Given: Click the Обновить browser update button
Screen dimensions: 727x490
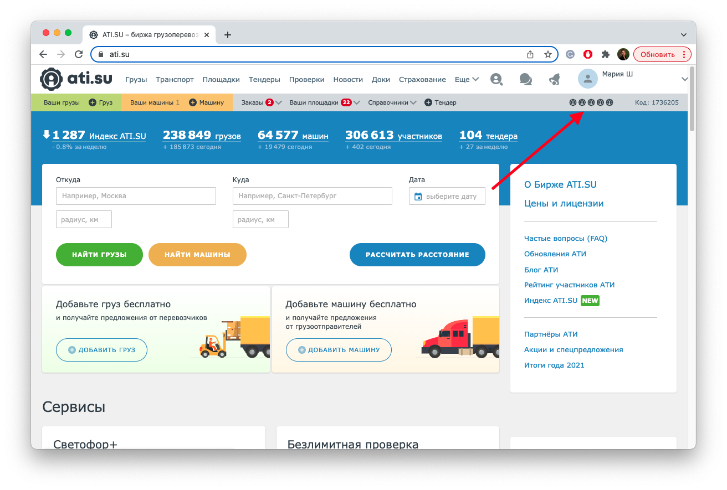Looking at the screenshot, I should tap(662, 54).
